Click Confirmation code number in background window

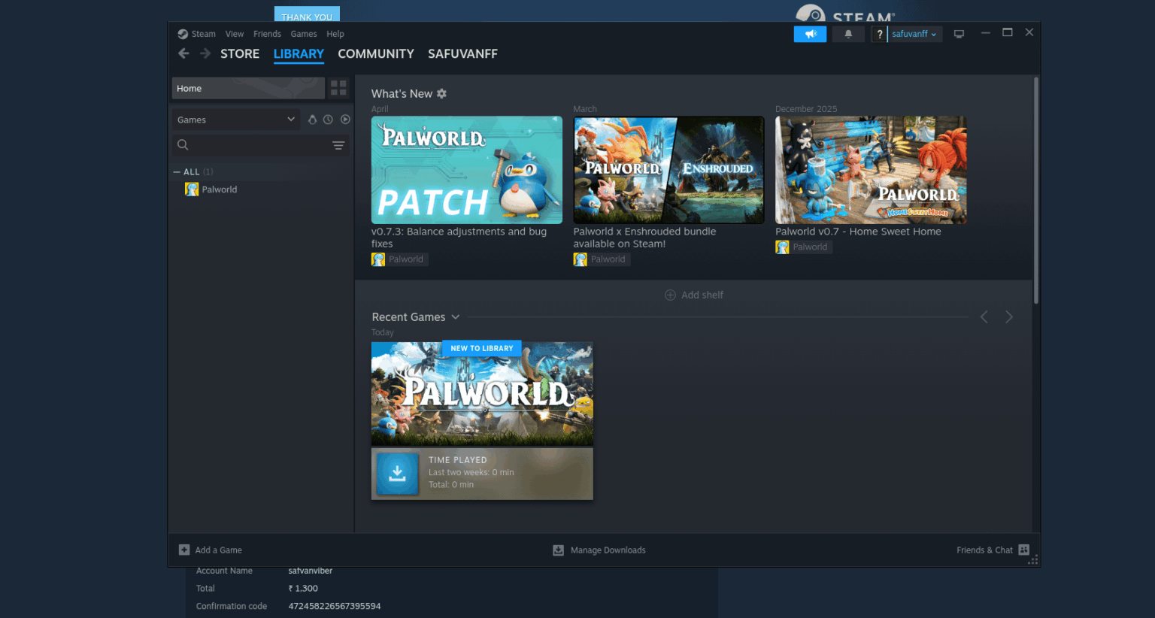pos(335,606)
